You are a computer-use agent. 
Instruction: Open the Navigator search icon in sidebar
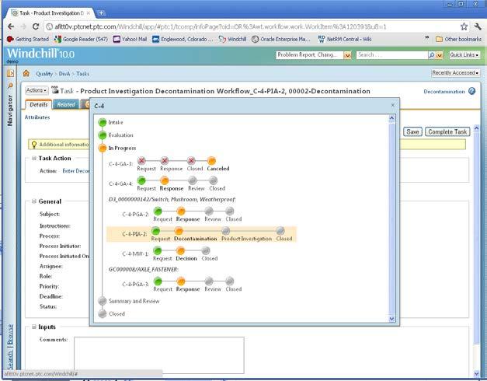point(10,86)
